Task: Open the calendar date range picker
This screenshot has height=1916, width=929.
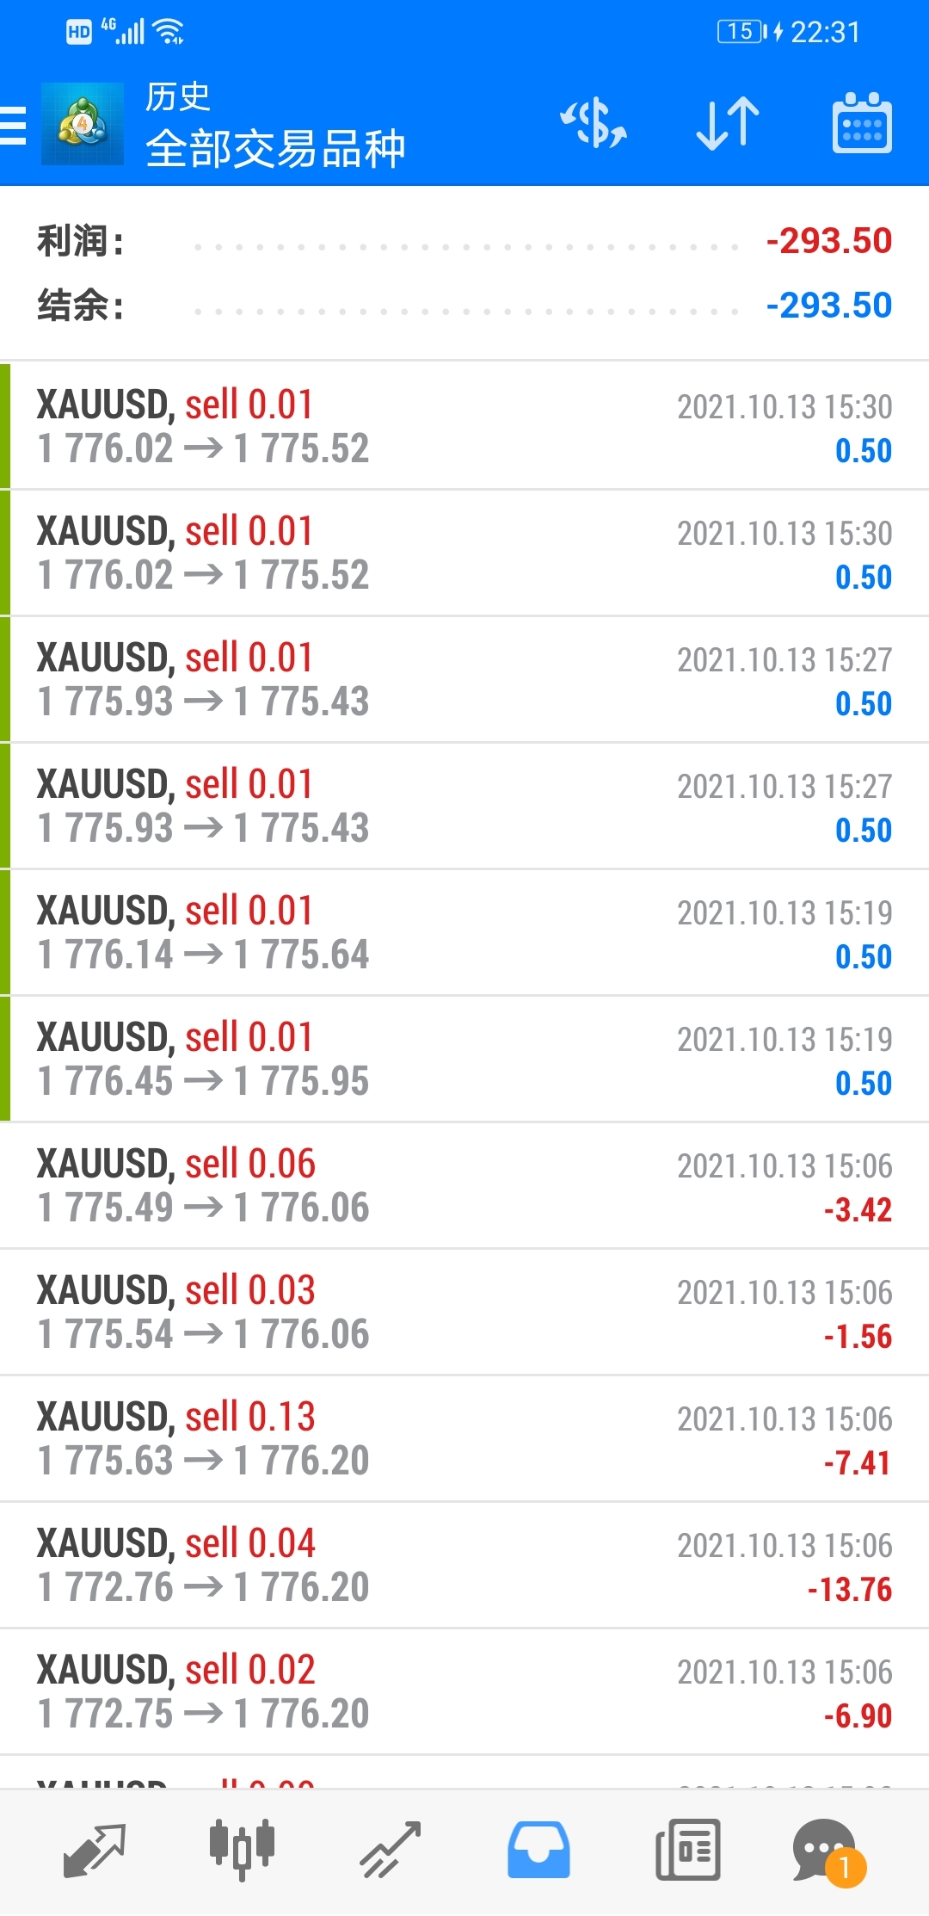Action: 862,123
